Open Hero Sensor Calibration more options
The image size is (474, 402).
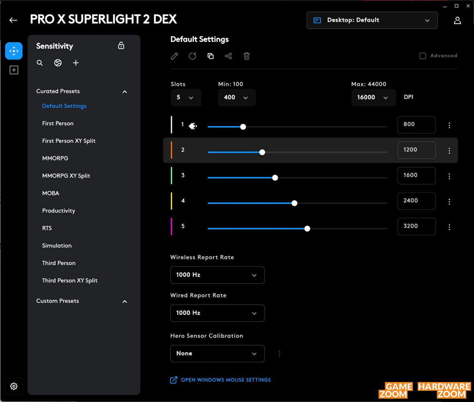coord(280,354)
